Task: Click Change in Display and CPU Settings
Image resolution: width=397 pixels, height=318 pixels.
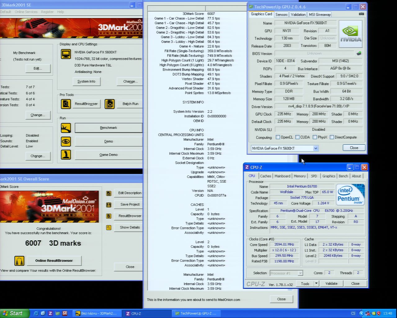Action: (130, 81)
